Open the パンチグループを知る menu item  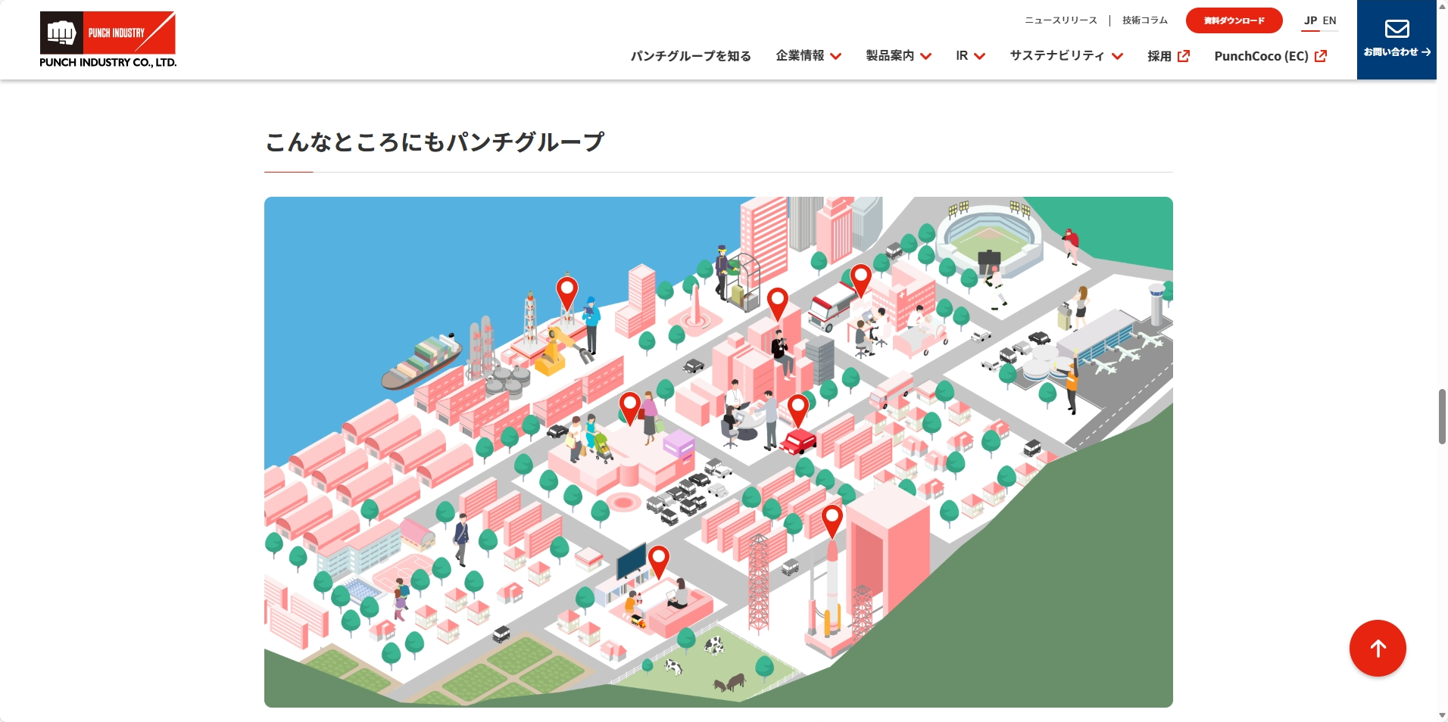tap(690, 56)
